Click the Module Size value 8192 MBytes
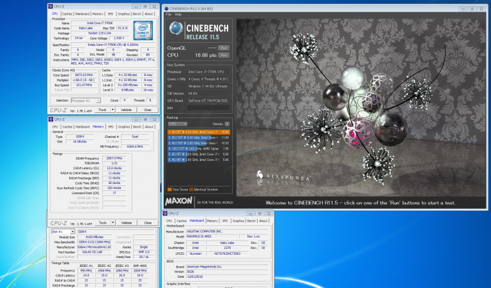 94,237
